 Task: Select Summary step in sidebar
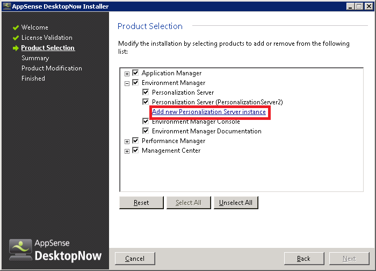coord(35,58)
